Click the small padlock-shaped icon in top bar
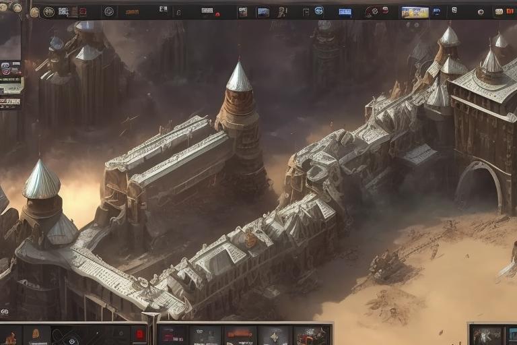The width and height of the screenshot is (517, 345). point(178,13)
